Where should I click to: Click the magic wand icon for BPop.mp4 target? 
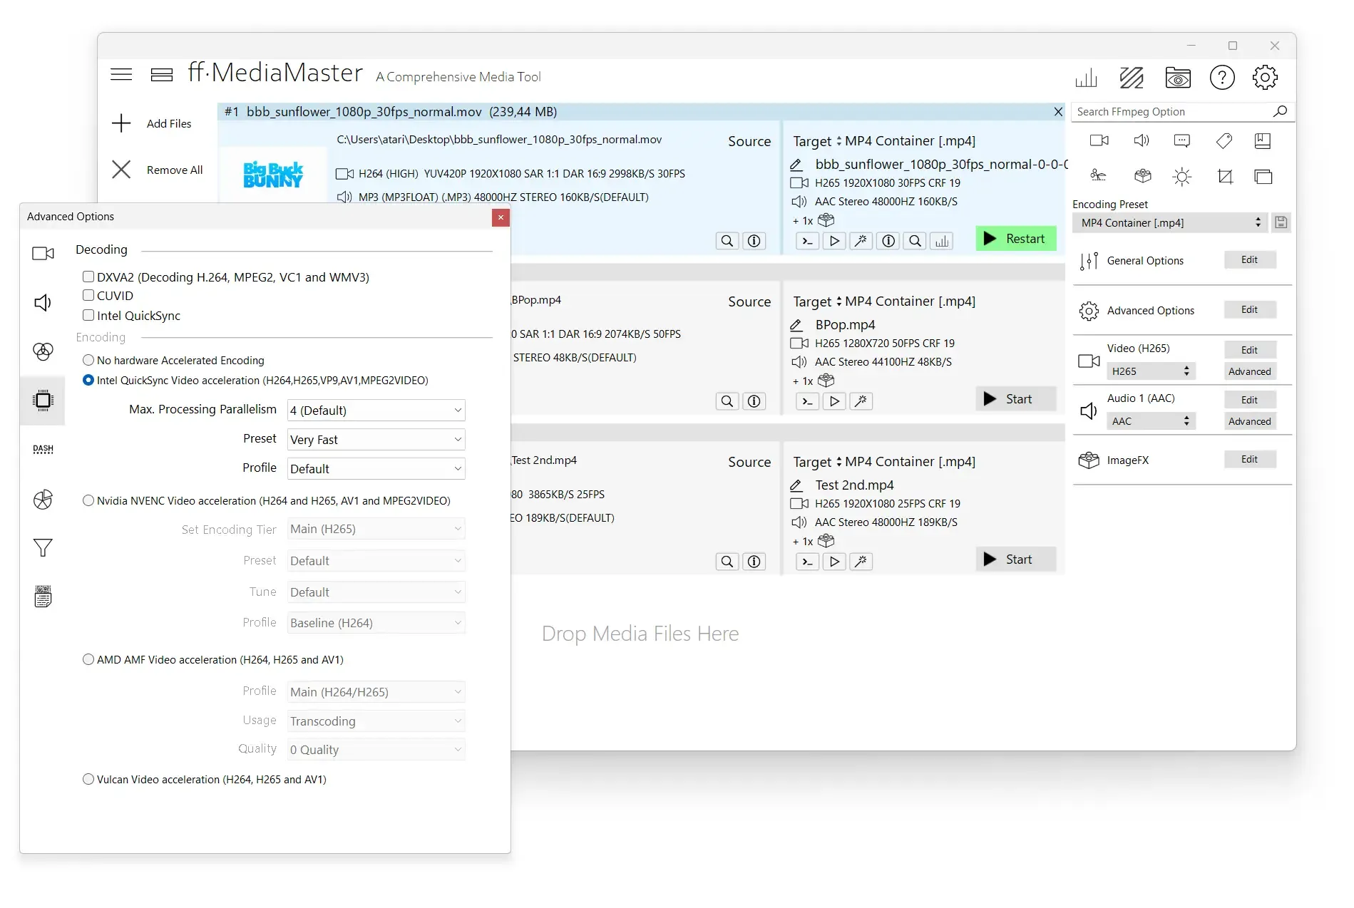[x=861, y=401]
